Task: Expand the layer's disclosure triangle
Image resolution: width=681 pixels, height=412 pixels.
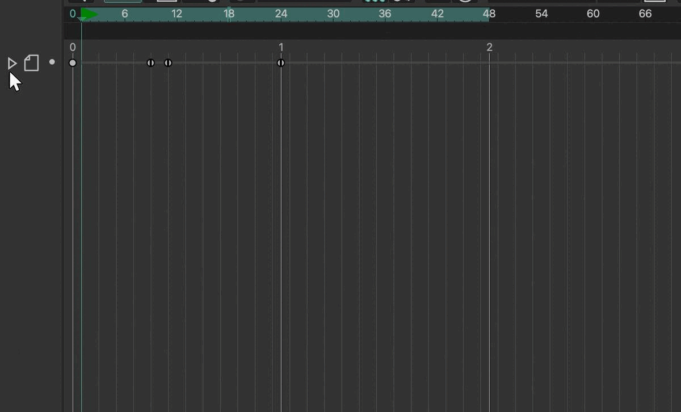Action: point(12,63)
